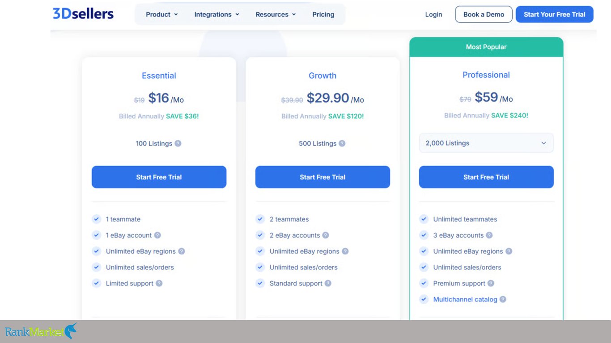Click help icon beside Limited support
611x343 pixels.
[x=159, y=284]
